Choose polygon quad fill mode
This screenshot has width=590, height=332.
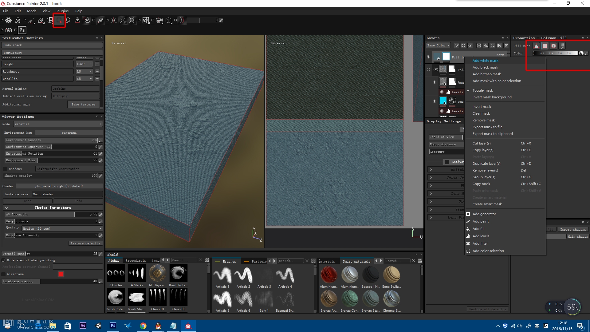tap(545, 46)
